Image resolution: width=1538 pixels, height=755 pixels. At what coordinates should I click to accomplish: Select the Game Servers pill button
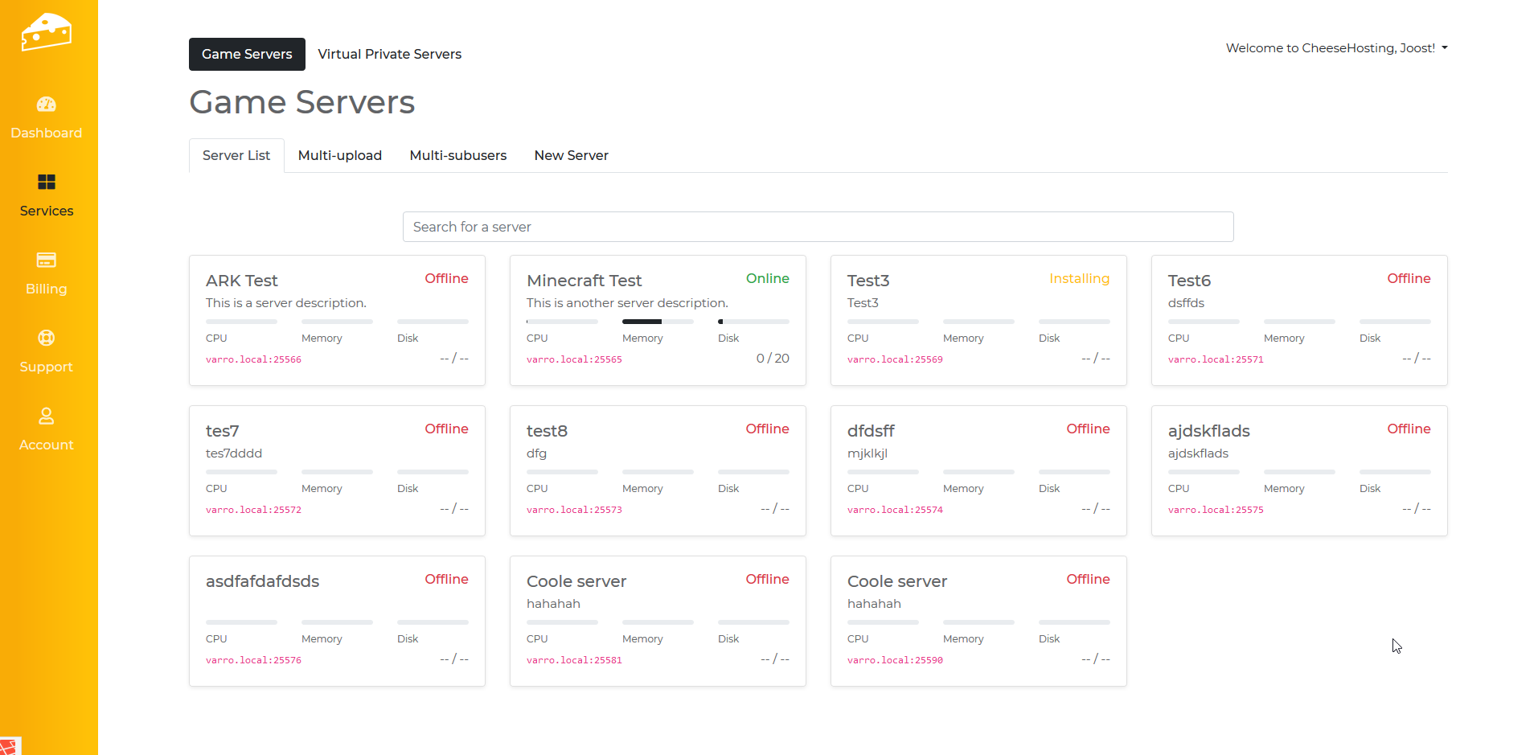(247, 54)
